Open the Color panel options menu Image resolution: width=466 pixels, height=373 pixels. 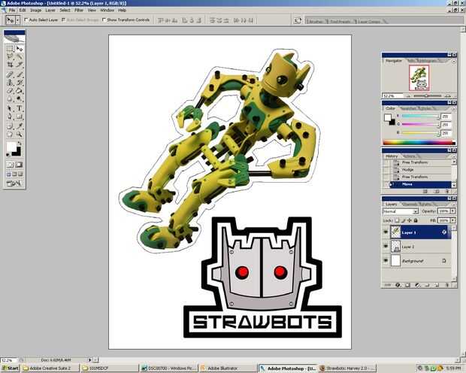(x=453, y=109)
